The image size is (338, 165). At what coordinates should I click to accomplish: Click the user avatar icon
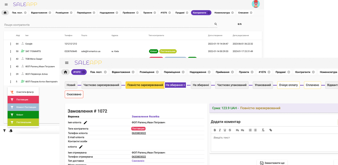pos(256,4)
